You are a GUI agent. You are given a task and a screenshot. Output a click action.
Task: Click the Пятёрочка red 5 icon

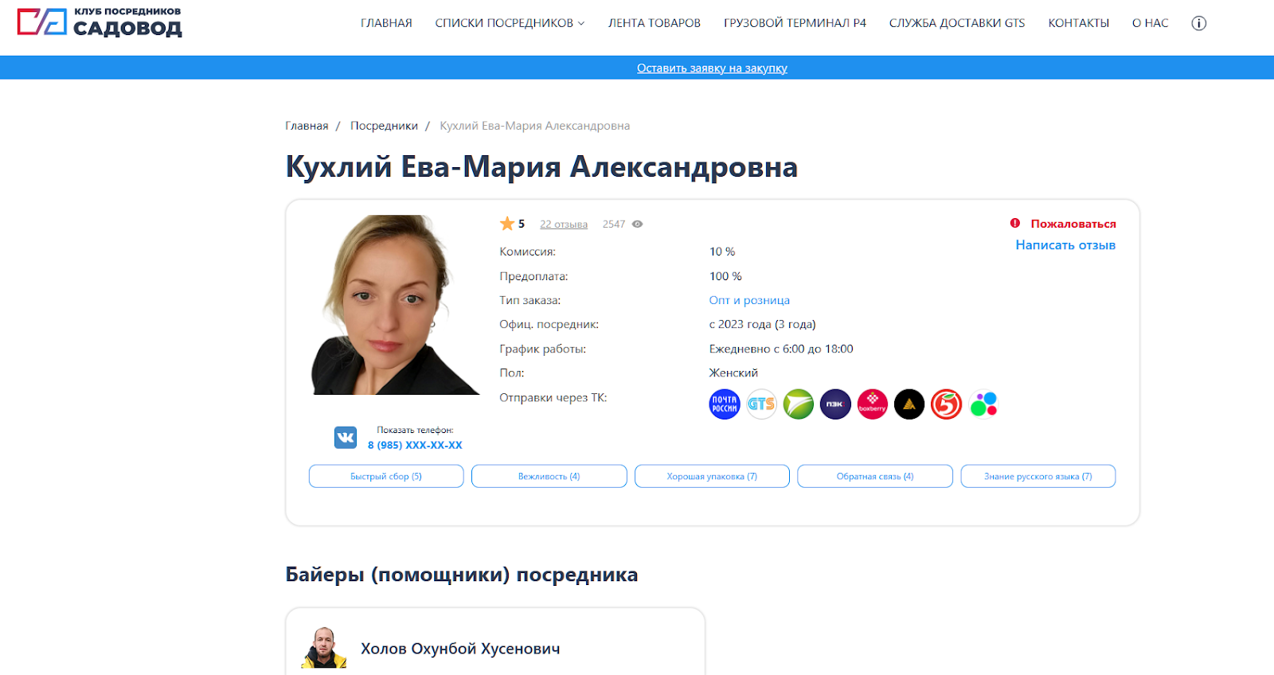click(x=946, y=404)
